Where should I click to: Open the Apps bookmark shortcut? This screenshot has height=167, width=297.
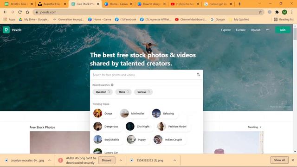click(x=9, y=19)
